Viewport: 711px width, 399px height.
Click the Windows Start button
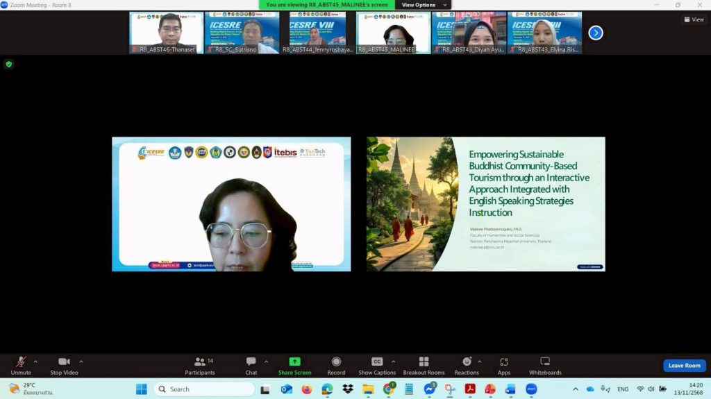click(141, 389)
